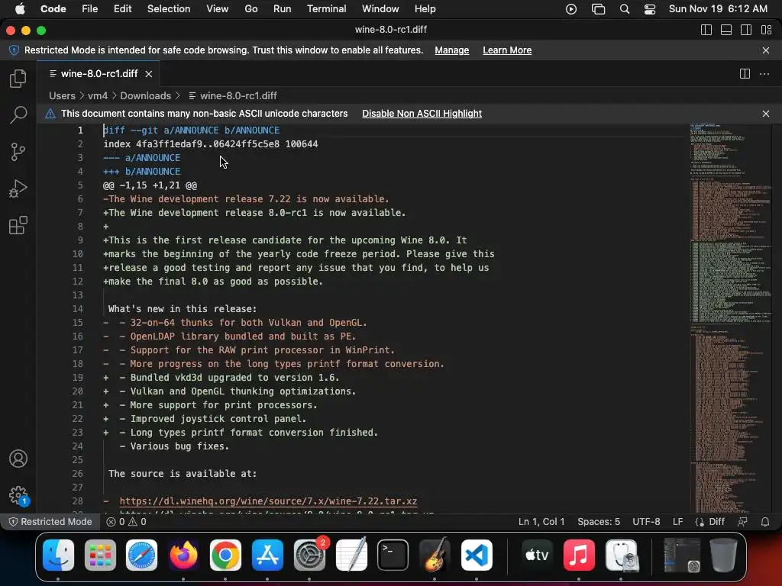This screenshot has width=782, height=586.
Task: Click Restricted Mode in status bar
Action: (x=50, y=522)
